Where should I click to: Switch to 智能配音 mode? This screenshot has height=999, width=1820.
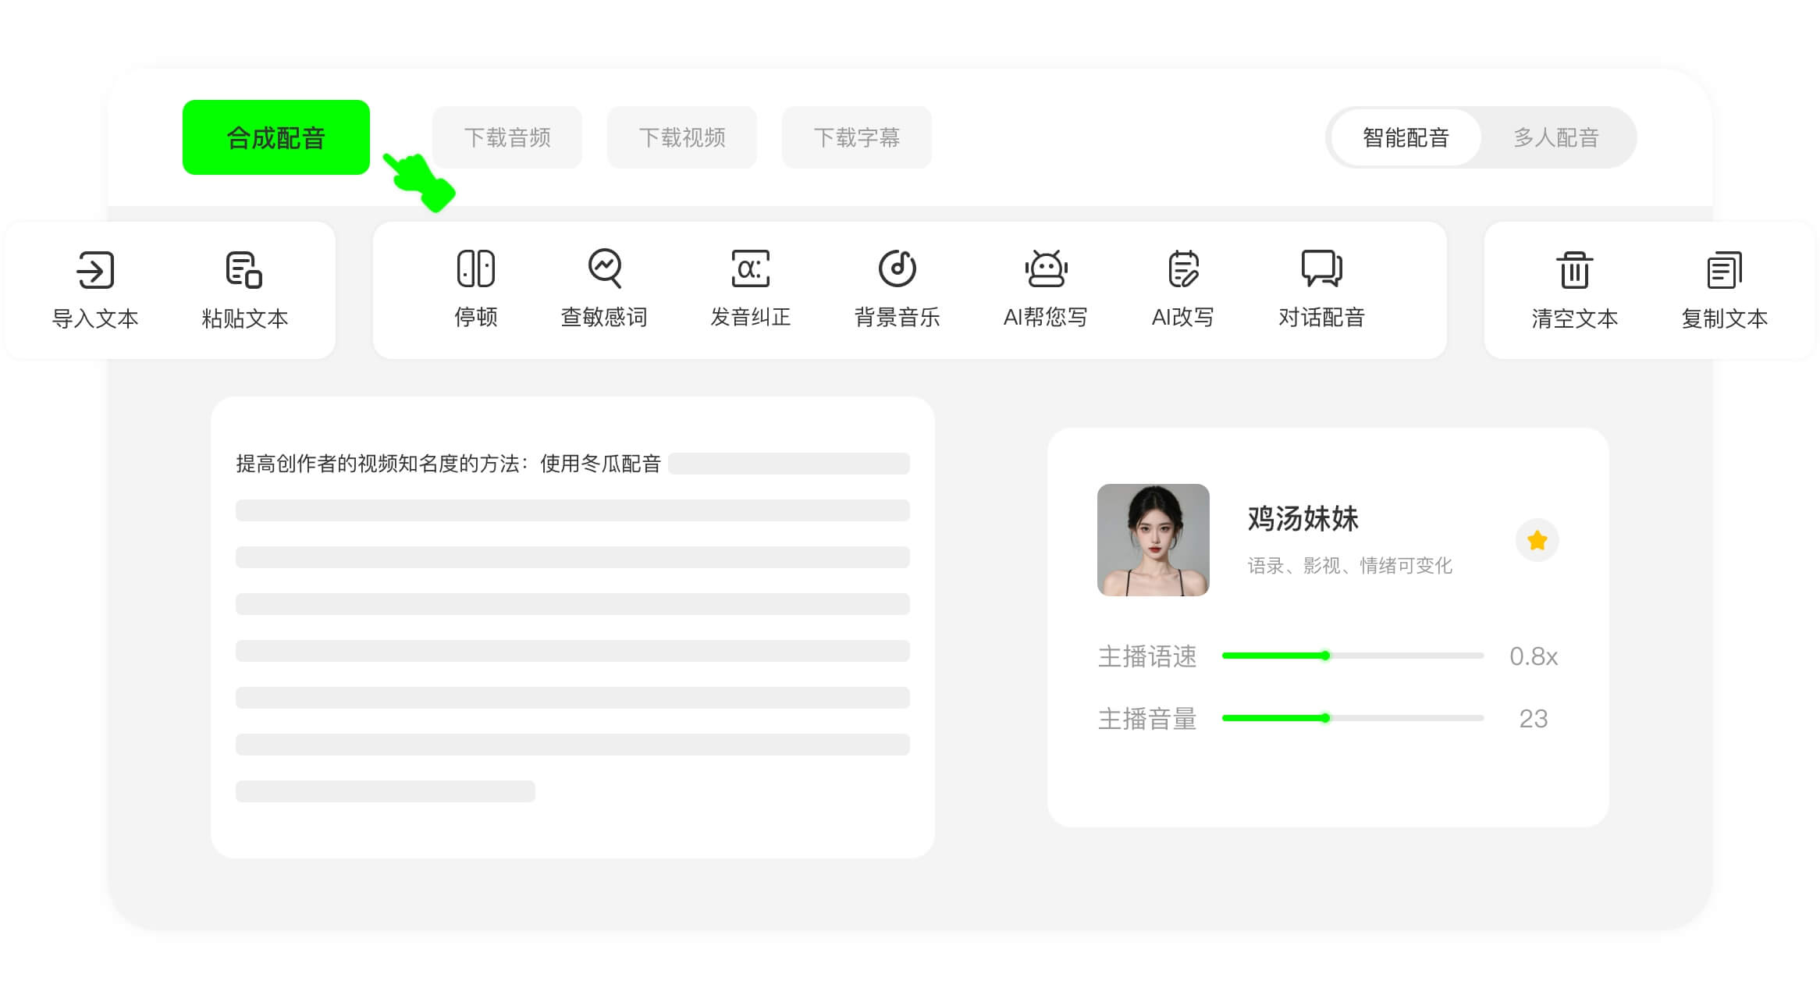pos(1406,137)
